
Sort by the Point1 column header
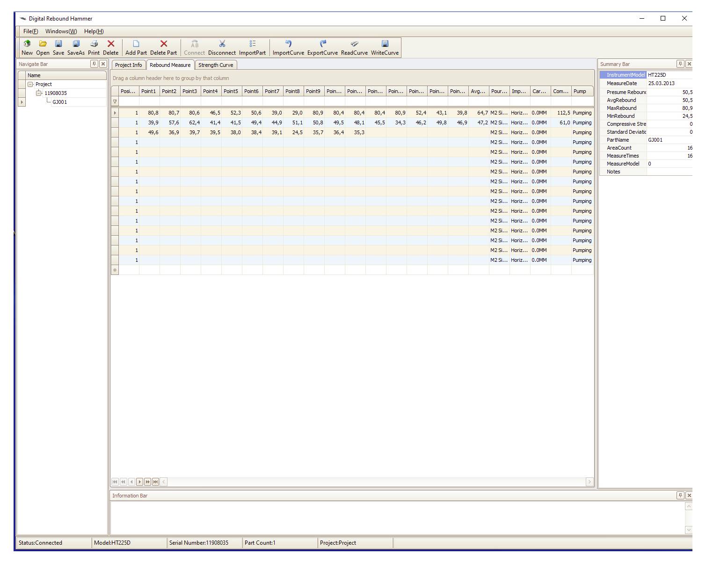[149, 91]
